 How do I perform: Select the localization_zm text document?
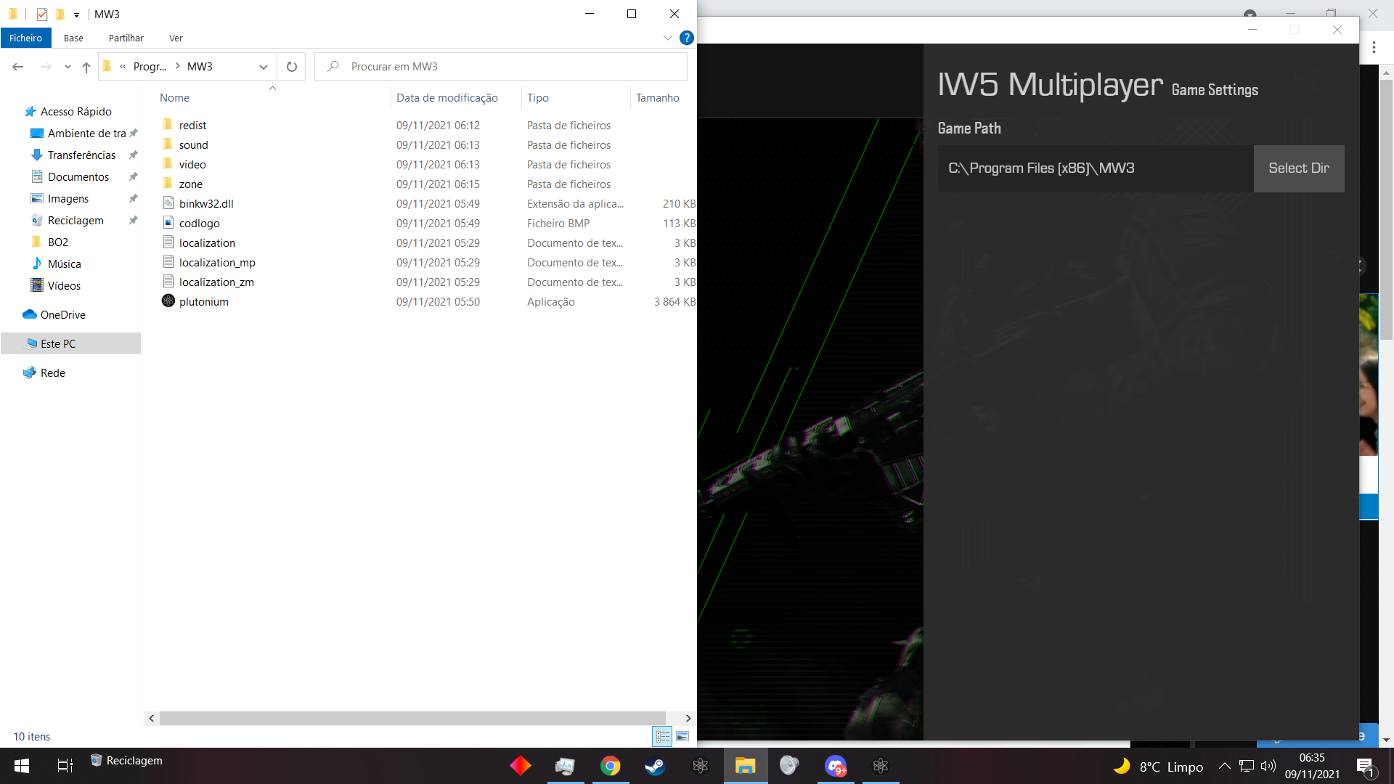click(216, 282)
